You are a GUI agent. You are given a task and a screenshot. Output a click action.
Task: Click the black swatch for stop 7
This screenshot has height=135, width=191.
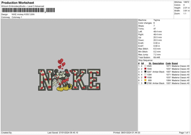tap(145, 83)
